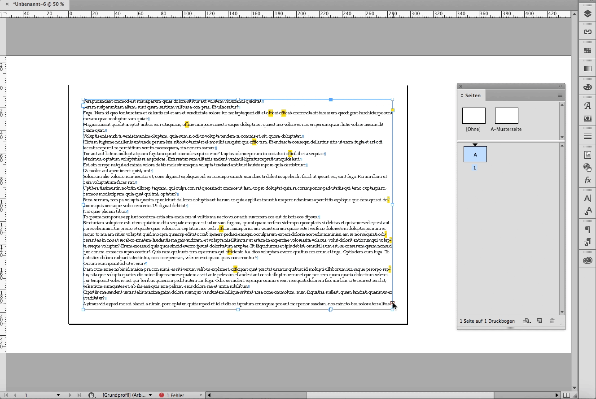Viewport: 596px width, 399px height.
Task: Open the Creative Cloud Libraries panel icon
Action: [587, 260]
